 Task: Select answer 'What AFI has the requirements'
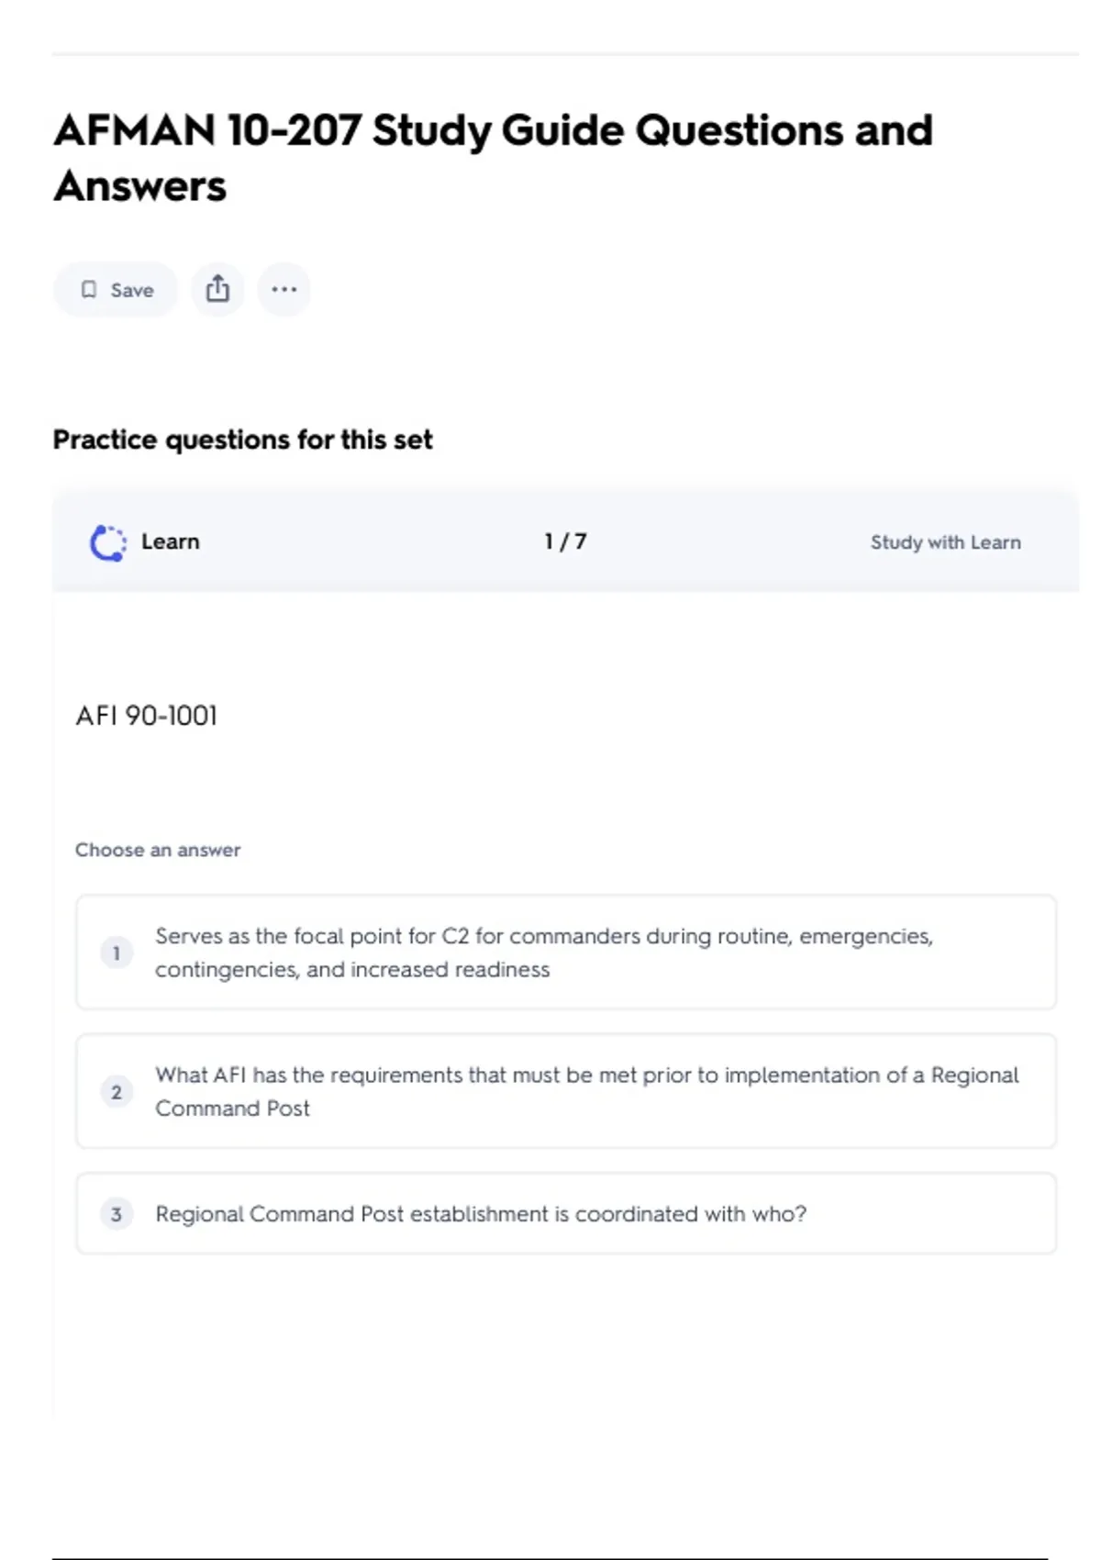[x=586, y=1091]
